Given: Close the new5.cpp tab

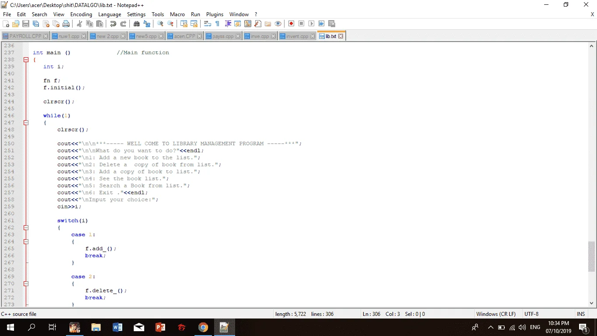Looking at the screenshot, I should (161, 36).
